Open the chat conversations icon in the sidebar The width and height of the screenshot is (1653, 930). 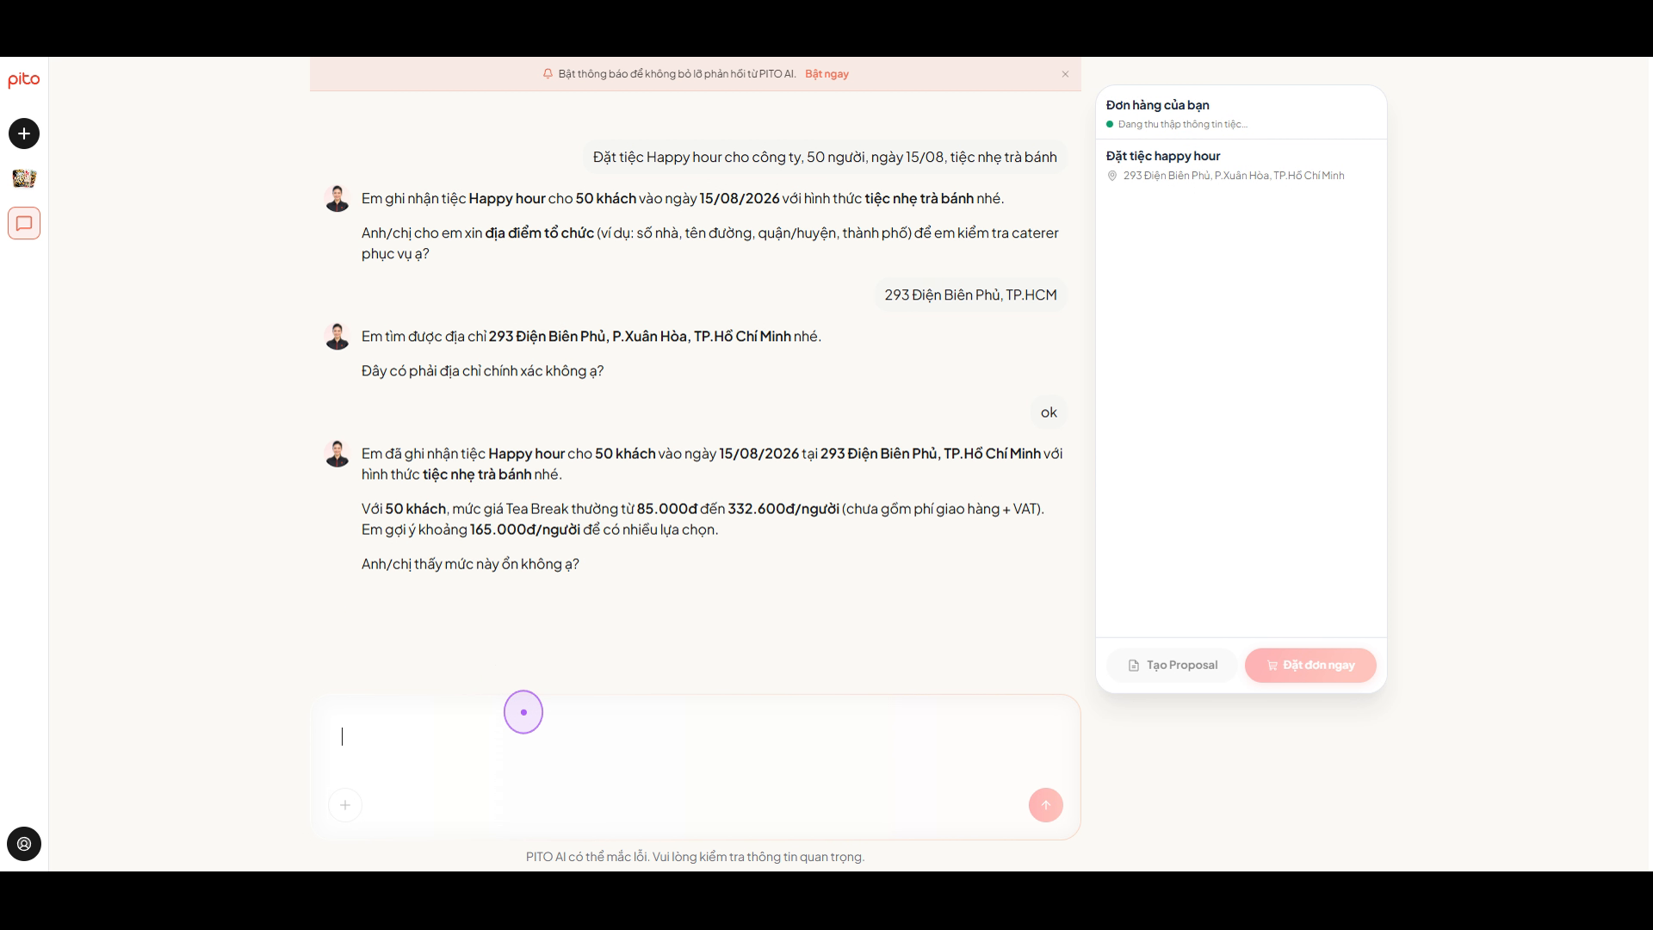(x=24, y=223)
